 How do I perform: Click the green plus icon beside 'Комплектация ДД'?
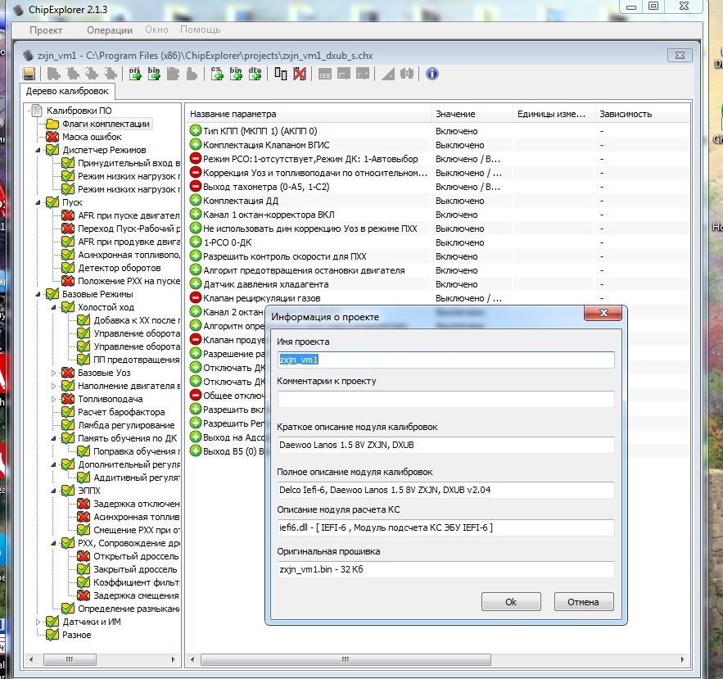(x=196, y=201)
